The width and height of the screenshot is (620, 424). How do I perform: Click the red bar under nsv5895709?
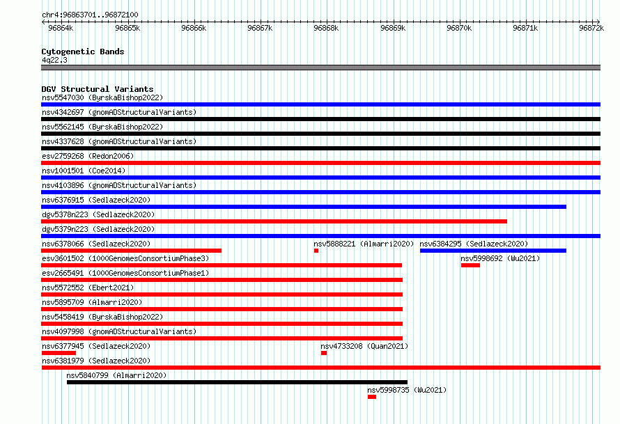click(x=222, y=309)
